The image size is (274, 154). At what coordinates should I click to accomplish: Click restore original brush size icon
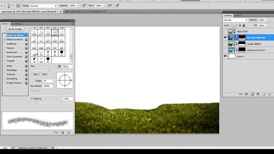coord(60,66)
